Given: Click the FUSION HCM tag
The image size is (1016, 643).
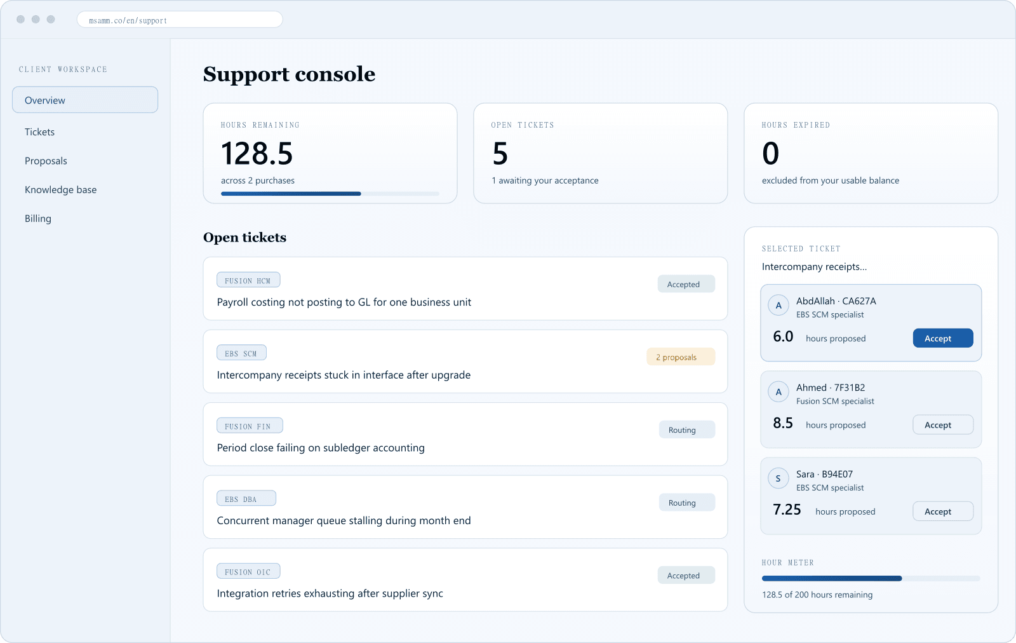Looking at the screenshot, I should coord(248,280).
